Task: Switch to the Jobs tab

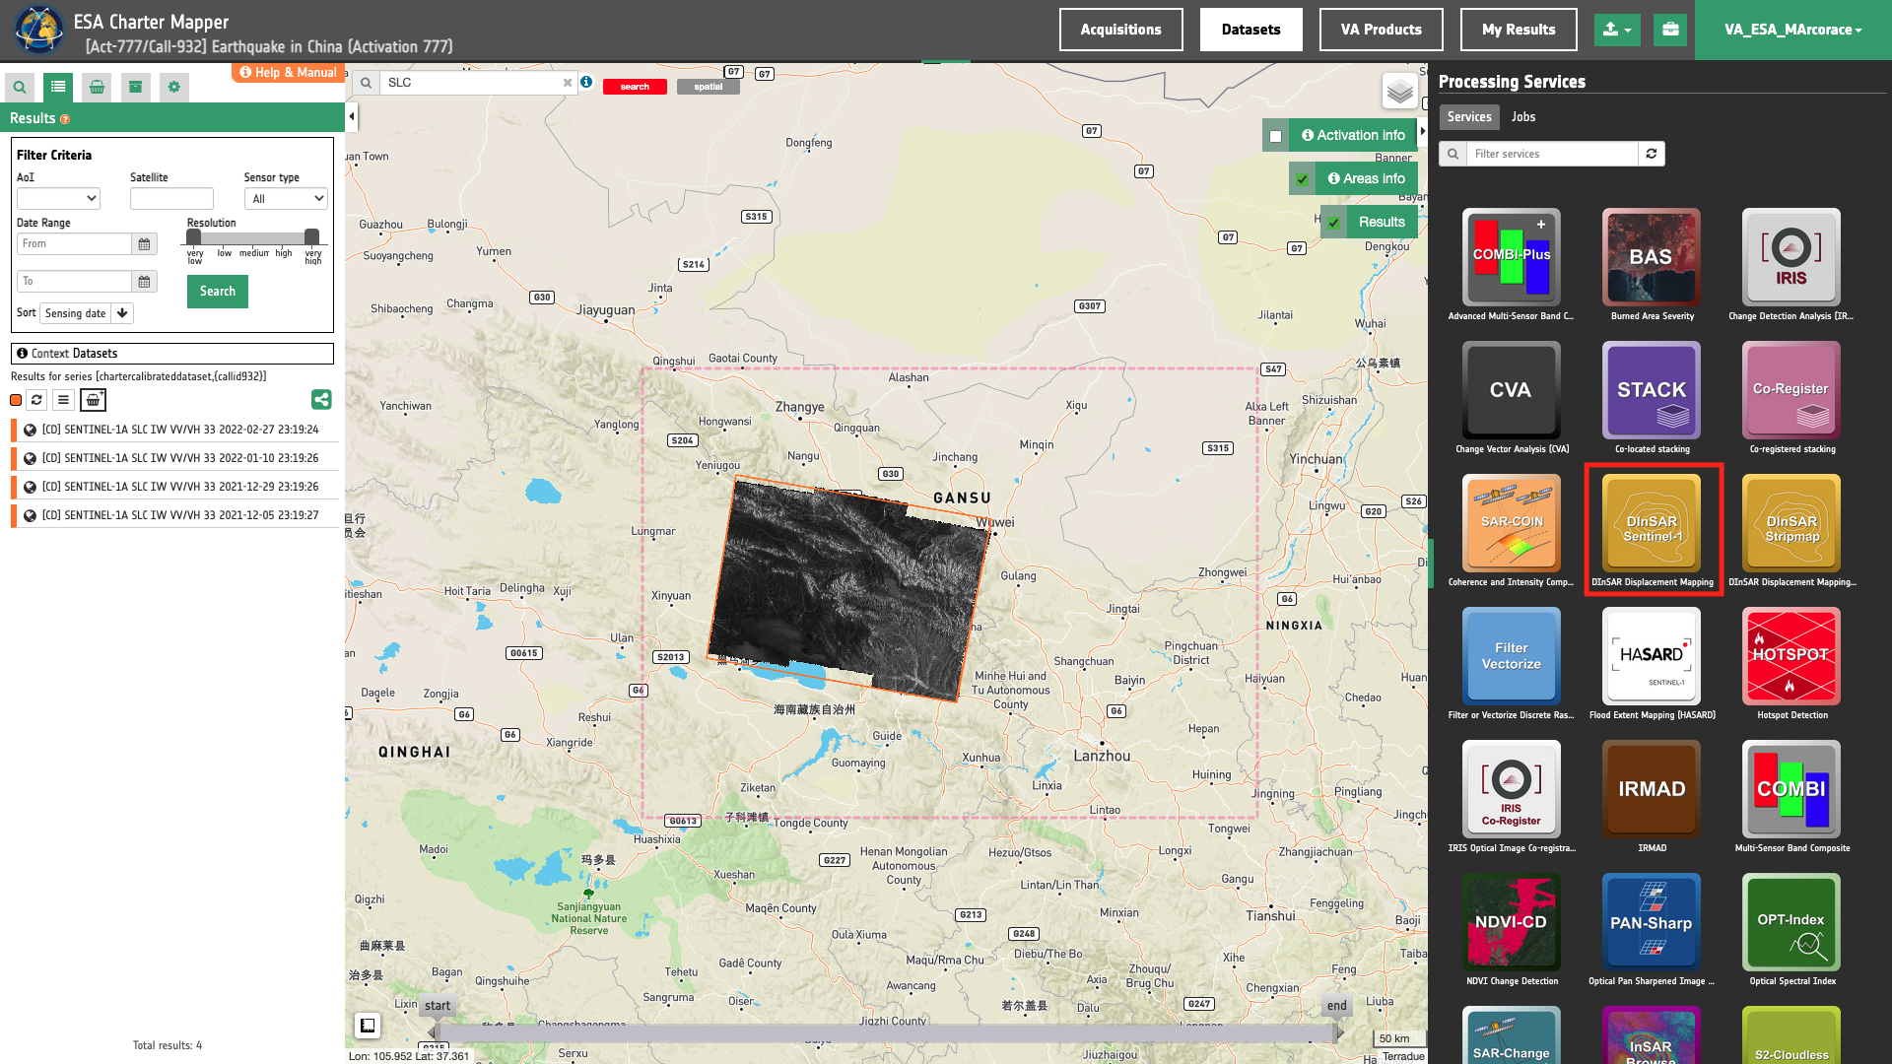Action: coord(1523,117)
